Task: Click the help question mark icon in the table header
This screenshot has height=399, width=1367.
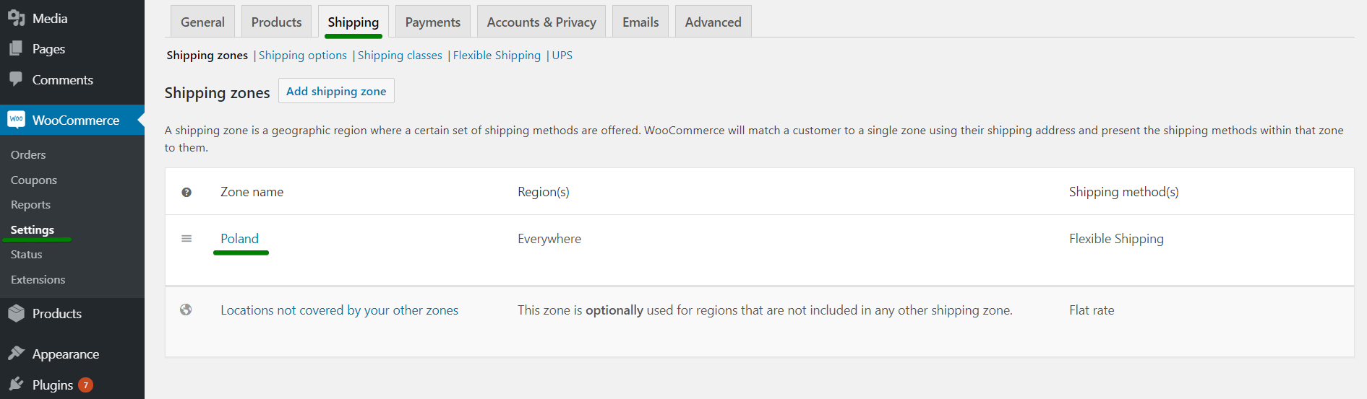Action: click(x=187, y=192)
